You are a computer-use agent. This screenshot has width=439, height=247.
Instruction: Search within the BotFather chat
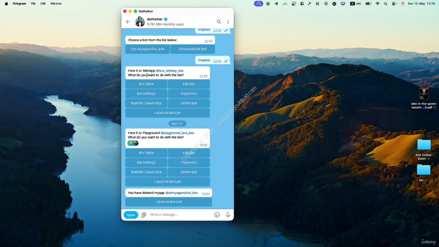(x=219, y=22)
